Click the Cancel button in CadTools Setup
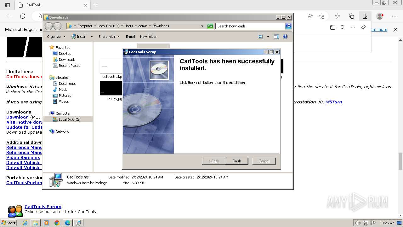This screenshot has width=403, height=227. point(264,161)
